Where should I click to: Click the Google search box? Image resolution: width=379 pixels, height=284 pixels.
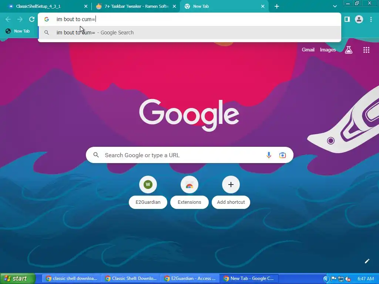coord(189,155)
